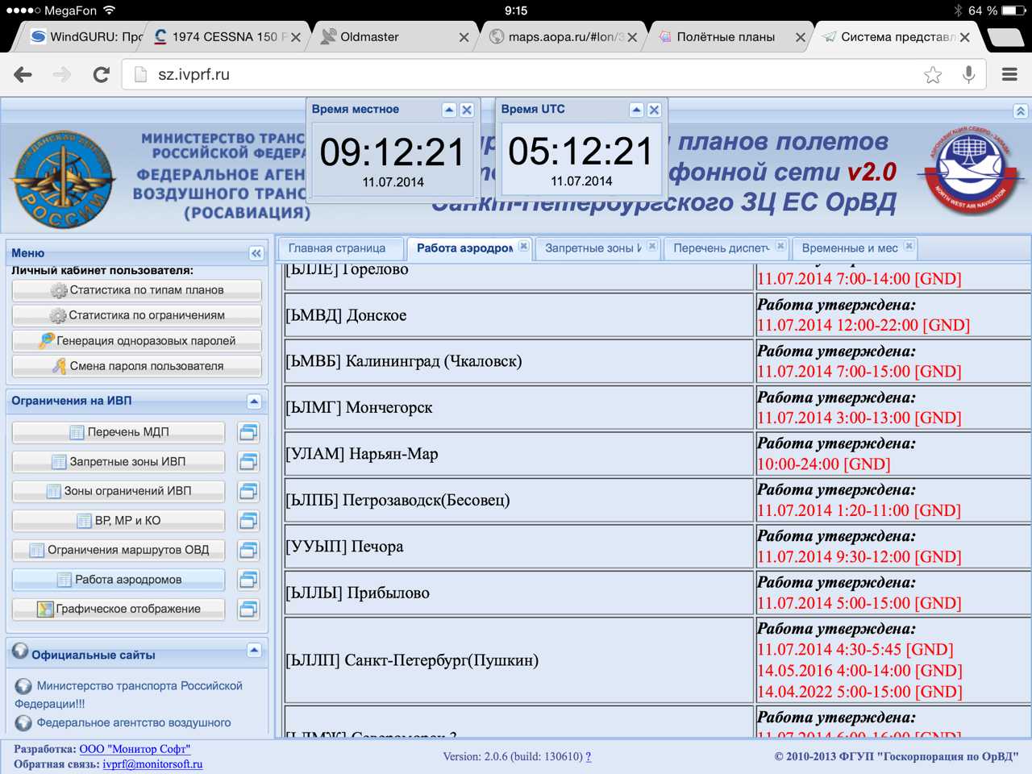Bookmark page with the star icon
Image resolution: width=1032 pixels, height=774 pixels.
click(x=933, y=75)
